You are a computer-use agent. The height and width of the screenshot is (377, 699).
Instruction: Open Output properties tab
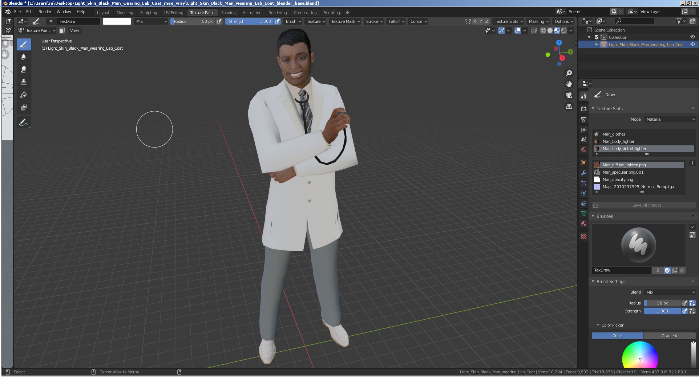584,119
